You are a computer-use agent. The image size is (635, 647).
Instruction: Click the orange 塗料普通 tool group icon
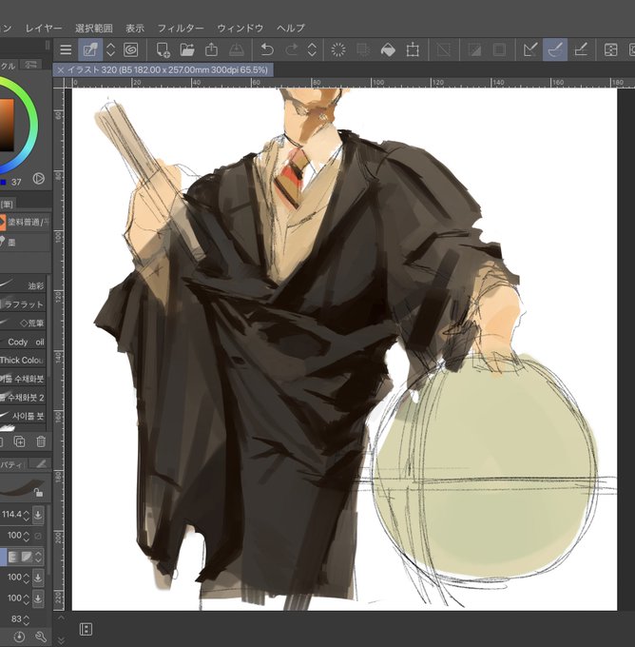pyautogui.click(x=3, y=223)
